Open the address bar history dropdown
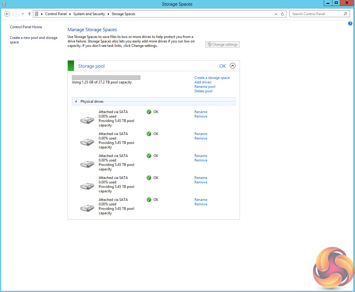The height and width of the screenshot is (292, 355). [x=276, y=14]
